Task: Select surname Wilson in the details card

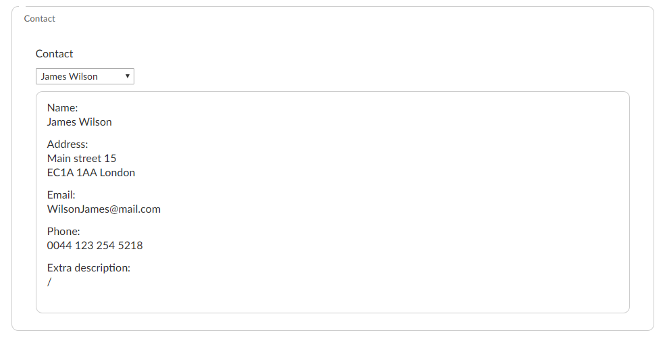Action: [95, 122]
